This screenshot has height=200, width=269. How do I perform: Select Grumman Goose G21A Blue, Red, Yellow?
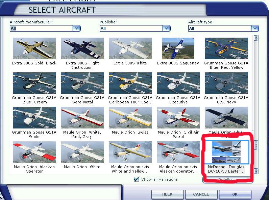(x=226, y=48)
